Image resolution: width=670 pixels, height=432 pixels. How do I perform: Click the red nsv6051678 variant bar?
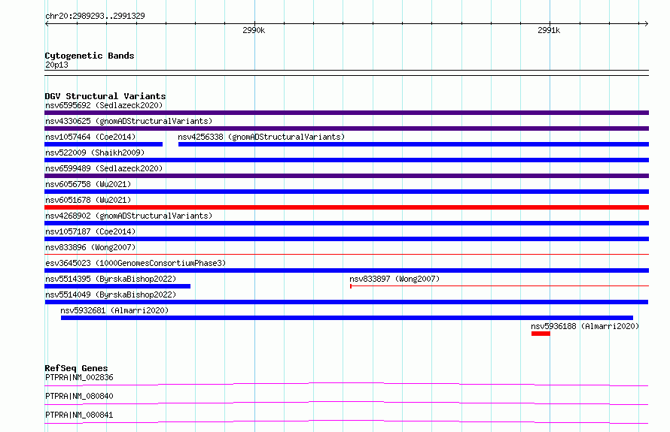tap(346, 207)
